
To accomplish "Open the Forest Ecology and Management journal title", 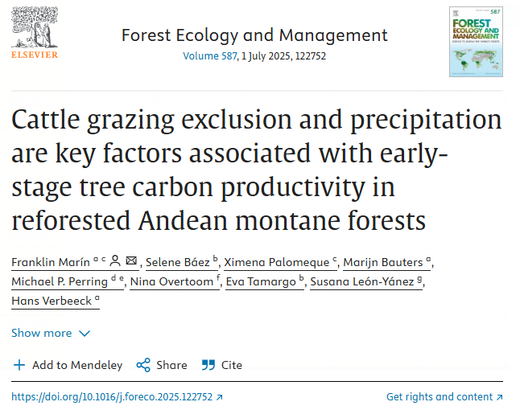I will [254, 35].
